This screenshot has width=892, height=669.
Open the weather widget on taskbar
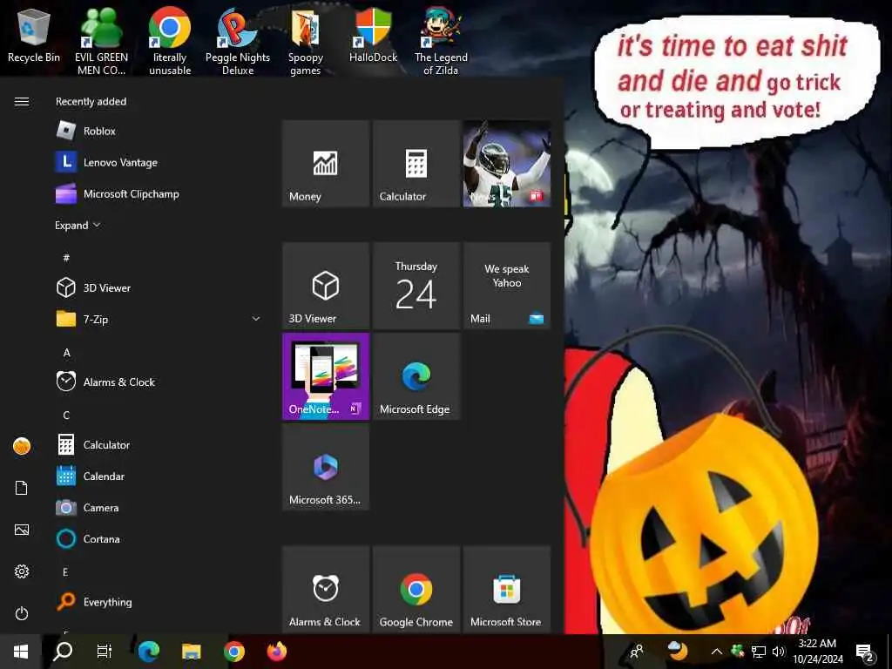pos(678,650)
